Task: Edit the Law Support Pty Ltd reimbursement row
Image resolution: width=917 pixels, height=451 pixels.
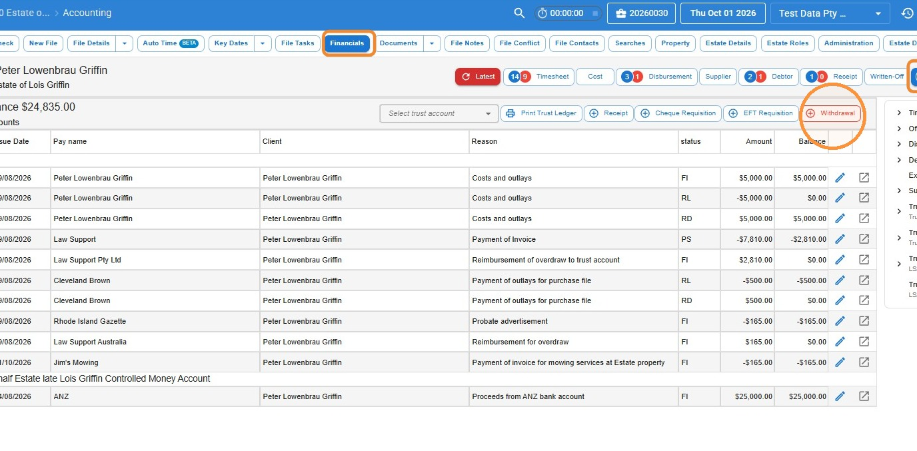Action: click(x=840, y=260)
